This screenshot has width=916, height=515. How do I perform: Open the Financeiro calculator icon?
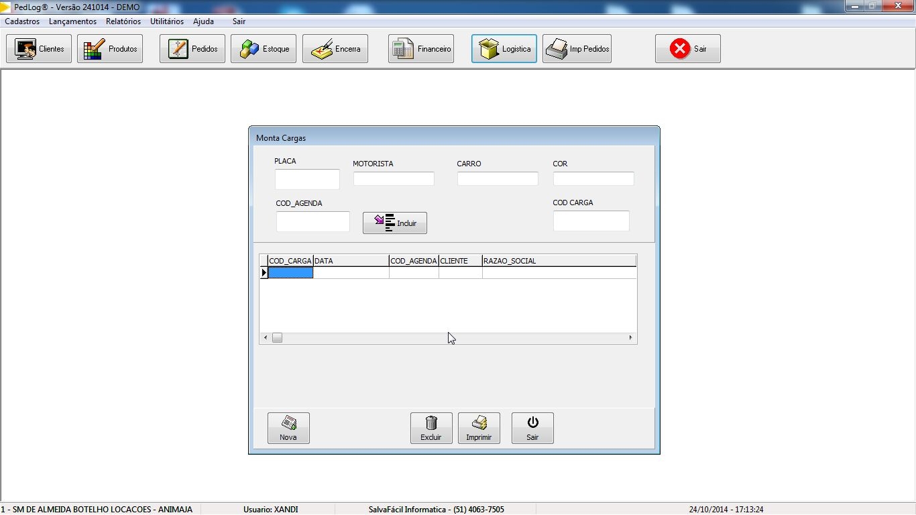pos(403,49)
